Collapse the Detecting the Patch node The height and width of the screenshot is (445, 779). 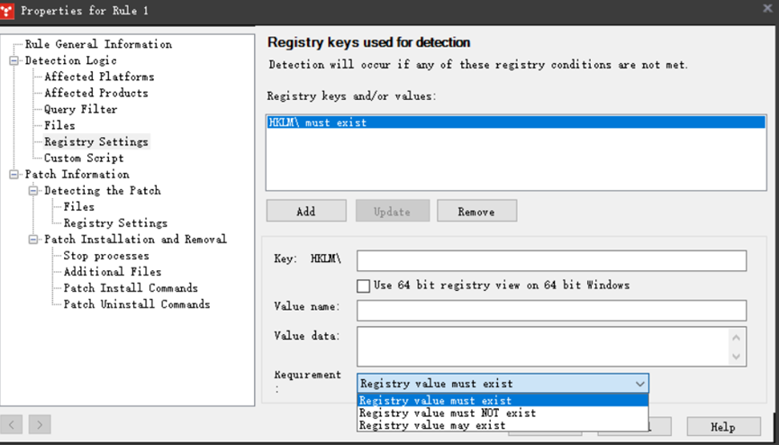point(34,190)
